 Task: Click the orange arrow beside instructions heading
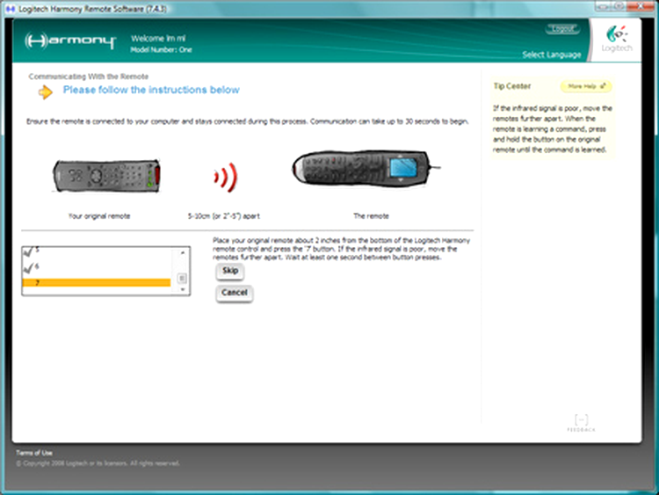tap(46, 91)
